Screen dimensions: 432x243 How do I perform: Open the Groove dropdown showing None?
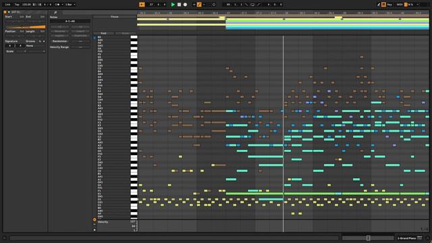click(35, 46)
